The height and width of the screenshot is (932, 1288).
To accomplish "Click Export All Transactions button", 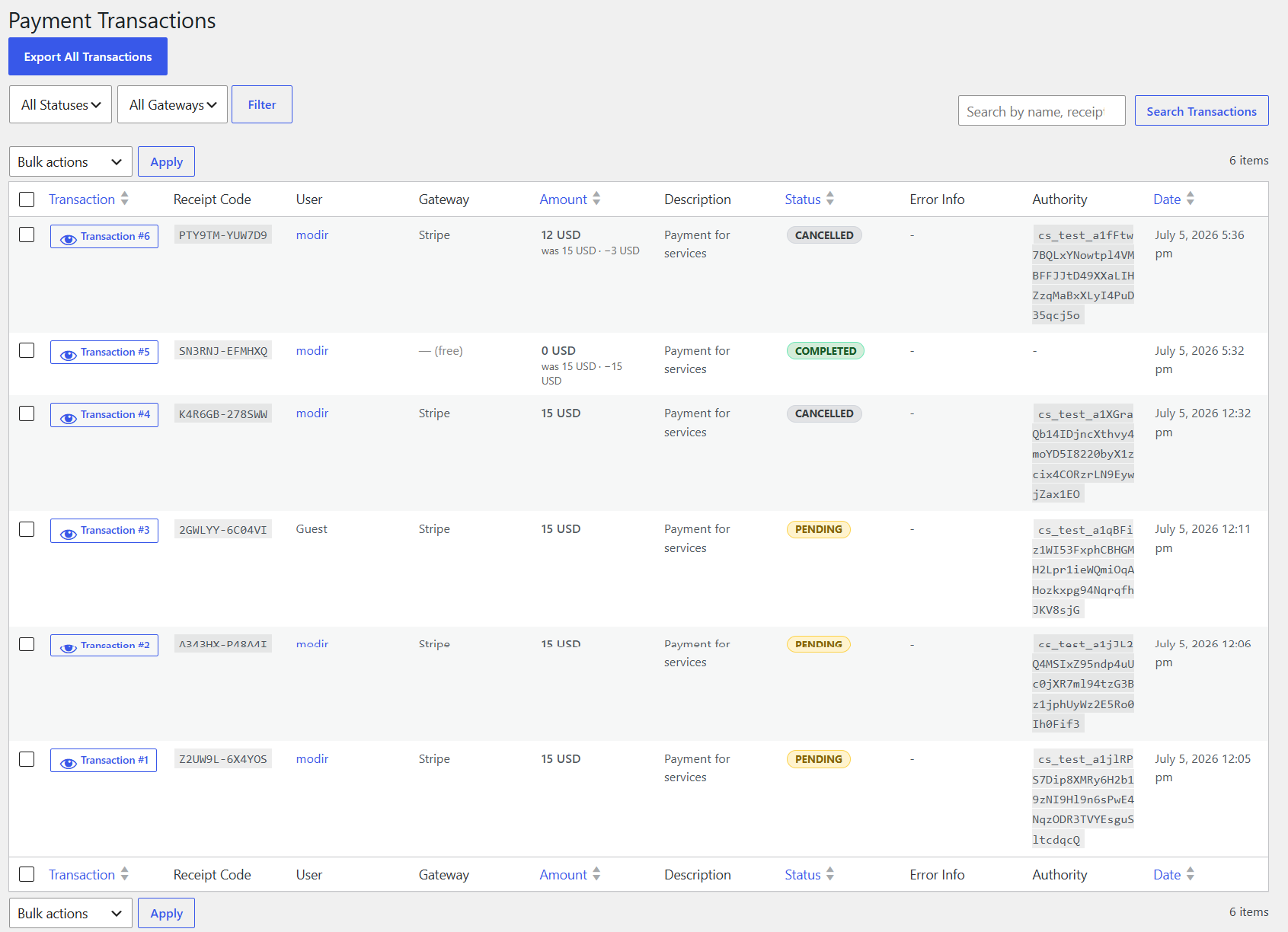I will (88, 56).
